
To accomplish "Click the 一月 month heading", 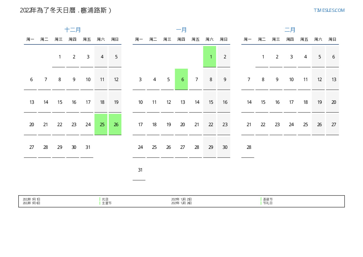I will (x=181, y=30).
